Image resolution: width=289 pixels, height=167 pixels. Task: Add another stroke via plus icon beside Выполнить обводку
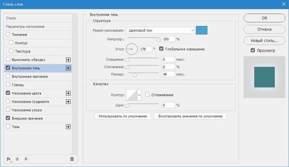pyautogui.click(x=68, y=60)
